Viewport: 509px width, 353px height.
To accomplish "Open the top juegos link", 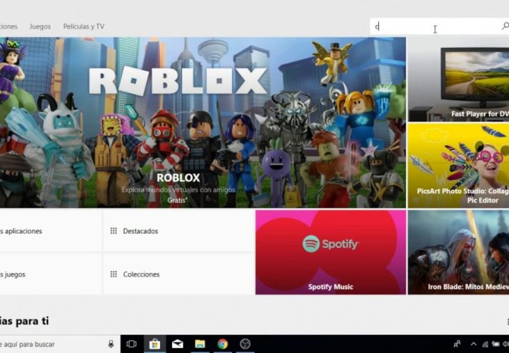I will (51, 274).
